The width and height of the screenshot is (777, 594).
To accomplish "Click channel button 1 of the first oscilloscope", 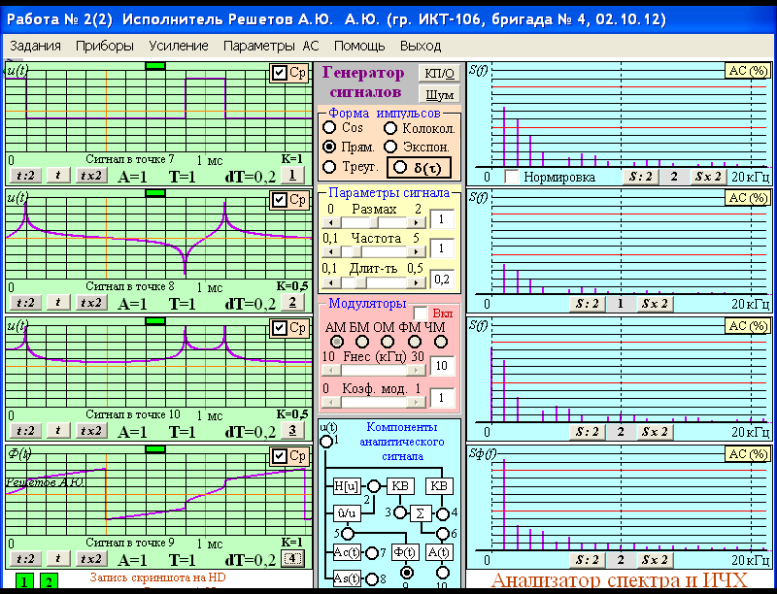I will (x=292, y=175).
